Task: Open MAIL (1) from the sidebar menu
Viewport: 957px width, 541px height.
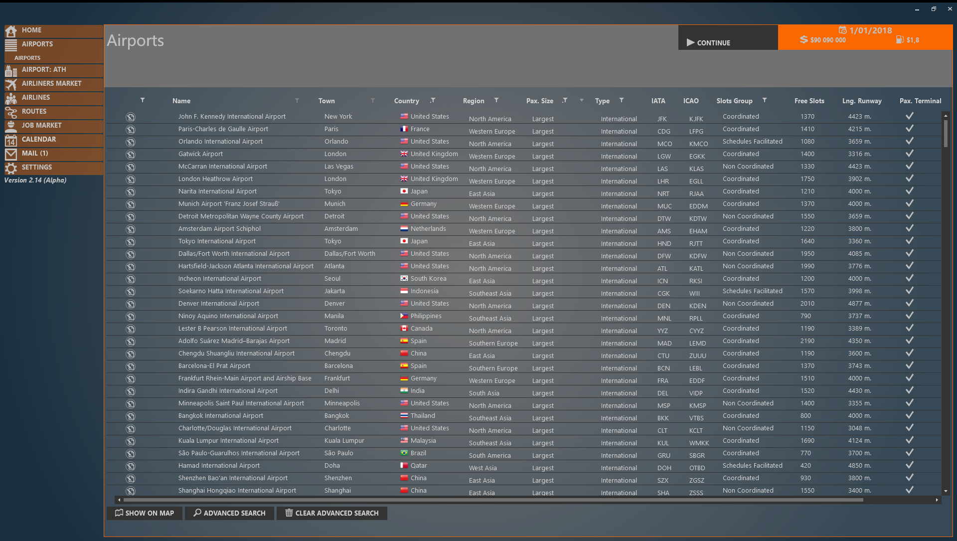Action: pyautogui.click(x=54, y=154)
